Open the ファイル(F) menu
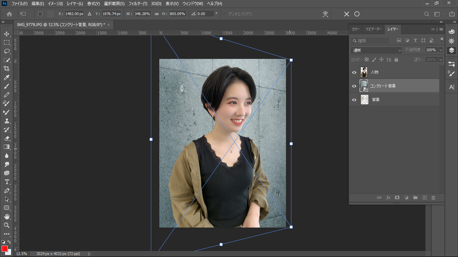 click(x=19, y=4)
